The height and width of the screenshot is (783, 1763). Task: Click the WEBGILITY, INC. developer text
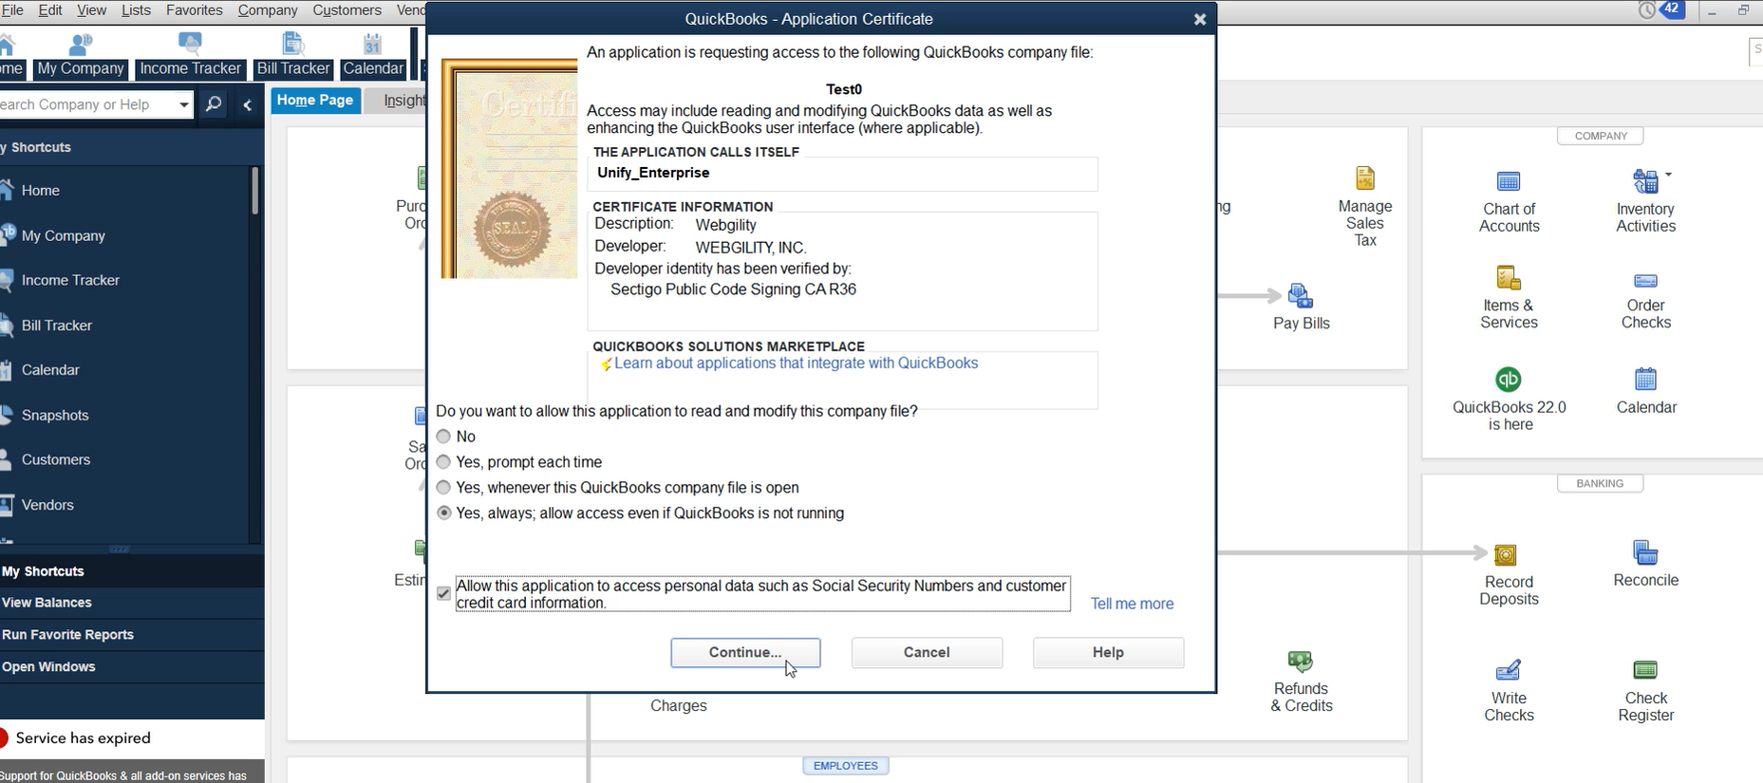[x=751, y=248]
